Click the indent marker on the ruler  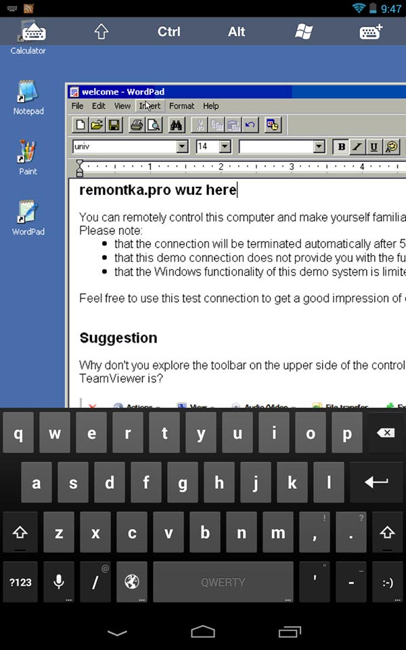coord(80,168)
